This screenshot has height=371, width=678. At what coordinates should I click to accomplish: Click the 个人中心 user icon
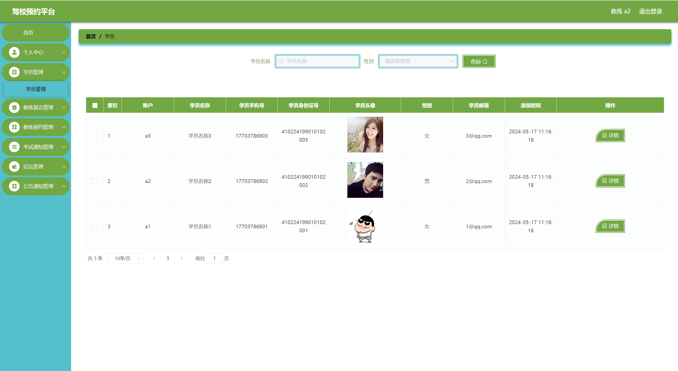[x=14, y=53]
